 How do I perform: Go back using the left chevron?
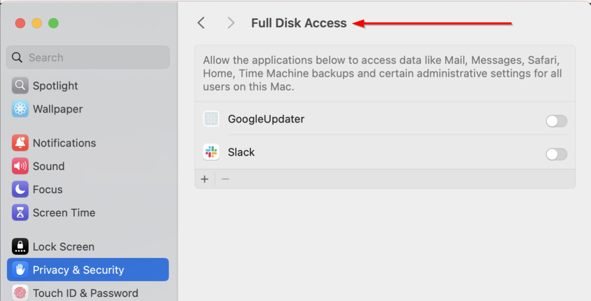pyautogui.click(x=201, y=23)
